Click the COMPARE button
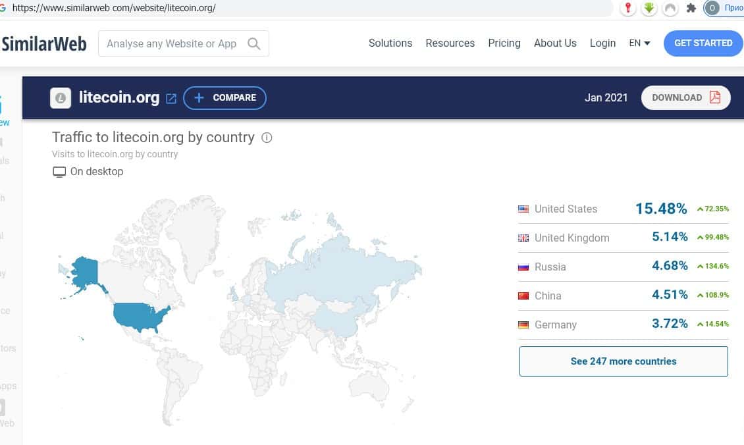 225,98
